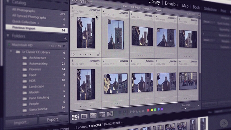Set five star rating in toolbar
The width and height of the screenshot is (231, 130).
point(143,111)
